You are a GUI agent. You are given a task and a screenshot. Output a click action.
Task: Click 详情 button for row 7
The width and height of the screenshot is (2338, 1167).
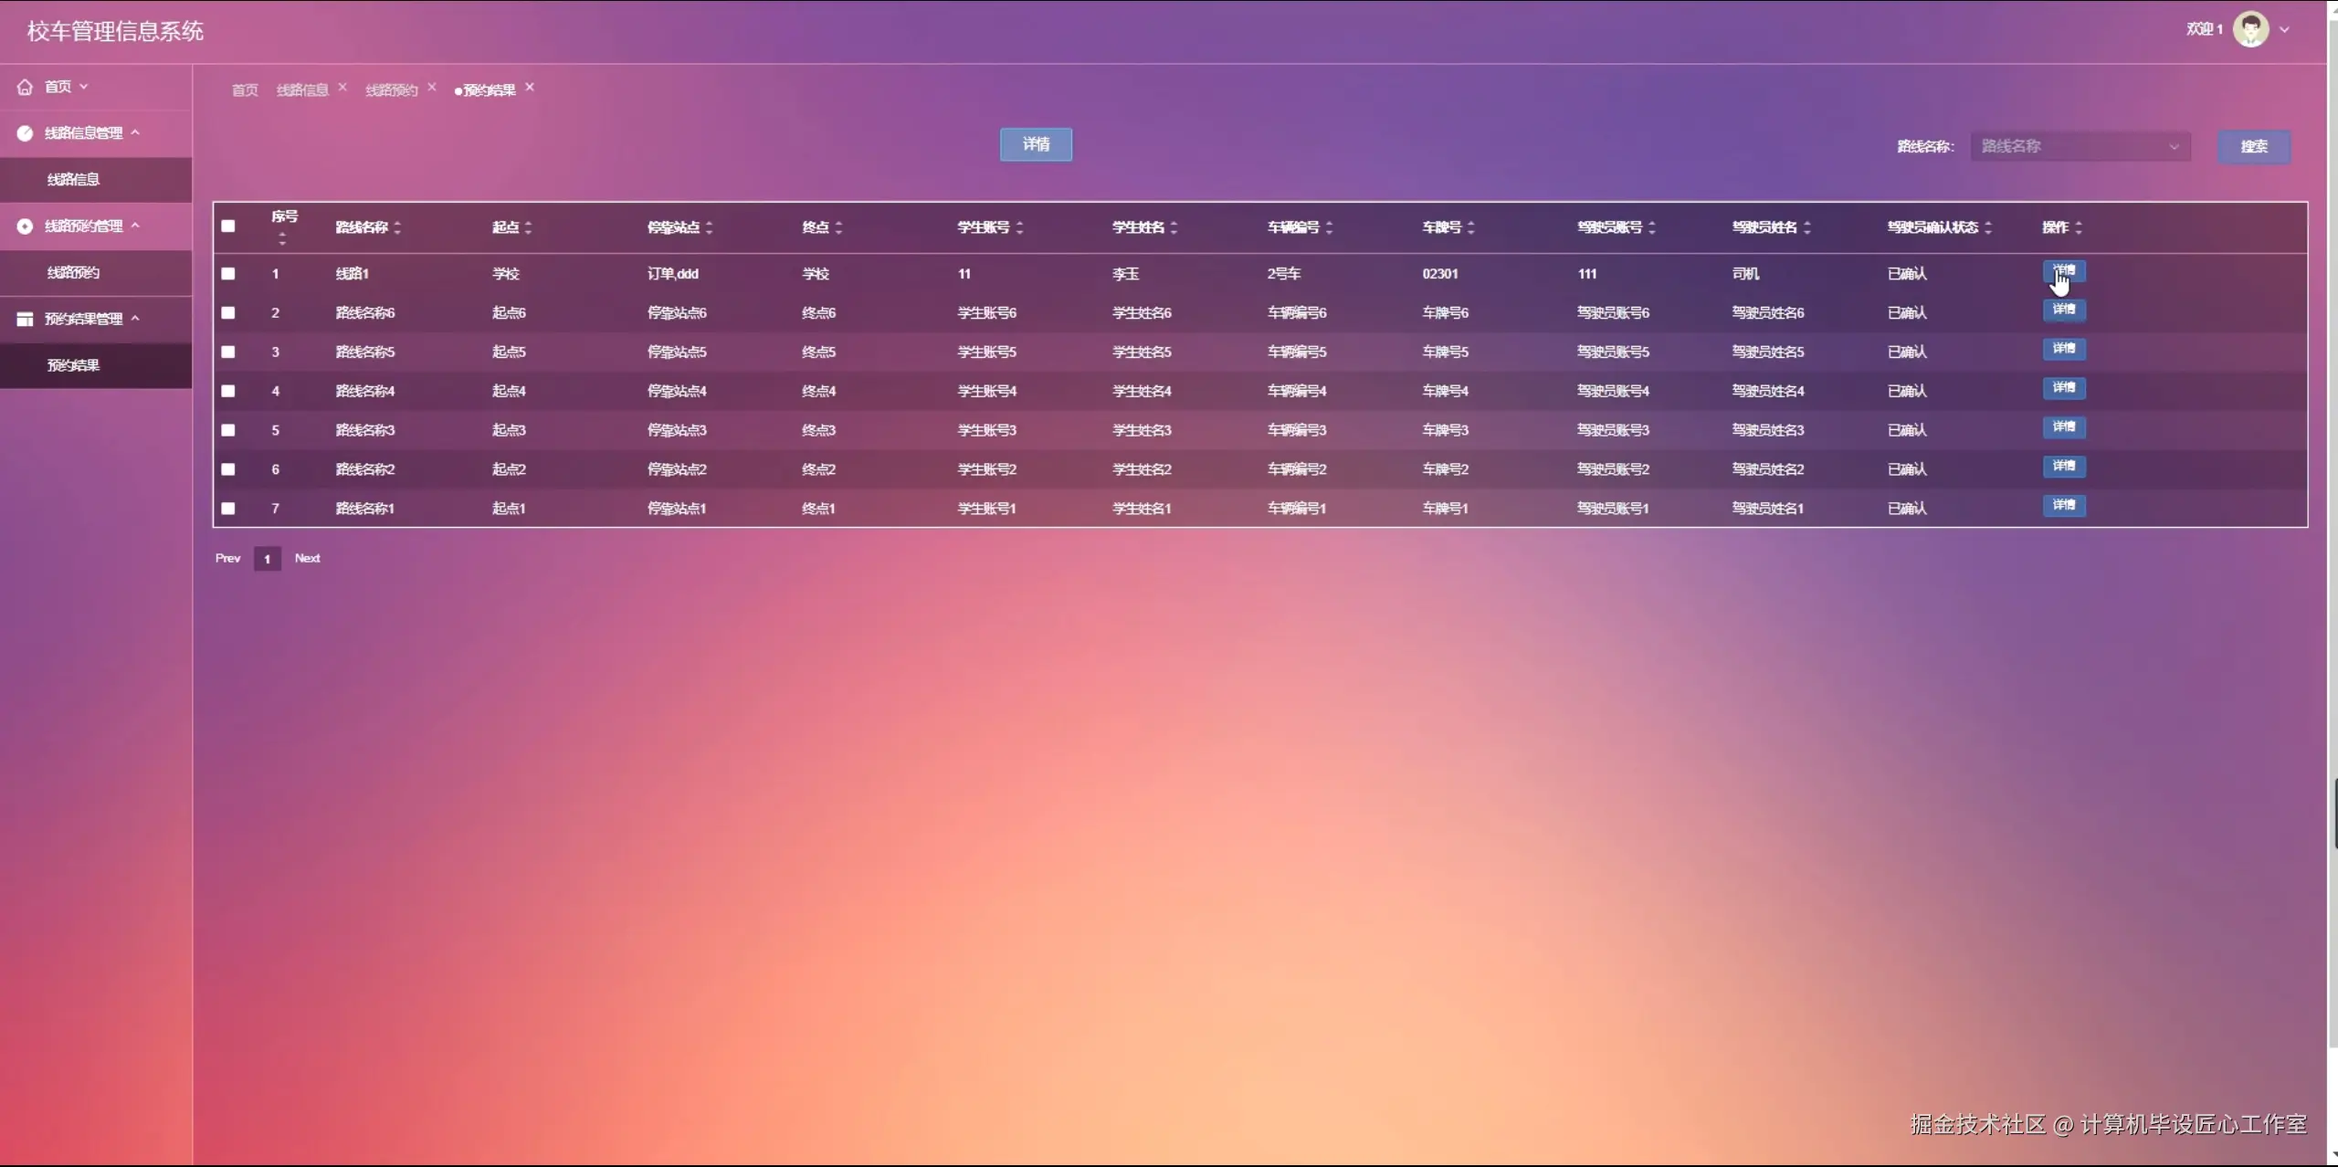coord(2063,506)
